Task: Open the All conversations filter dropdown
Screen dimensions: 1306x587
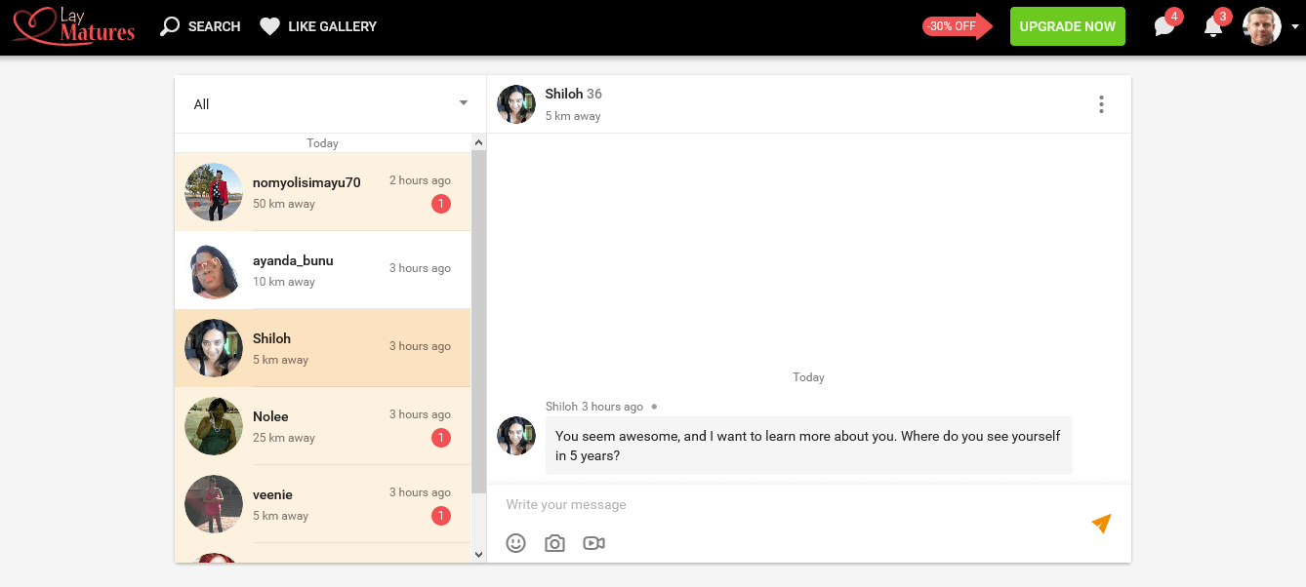Action: (x=330, y=104)
